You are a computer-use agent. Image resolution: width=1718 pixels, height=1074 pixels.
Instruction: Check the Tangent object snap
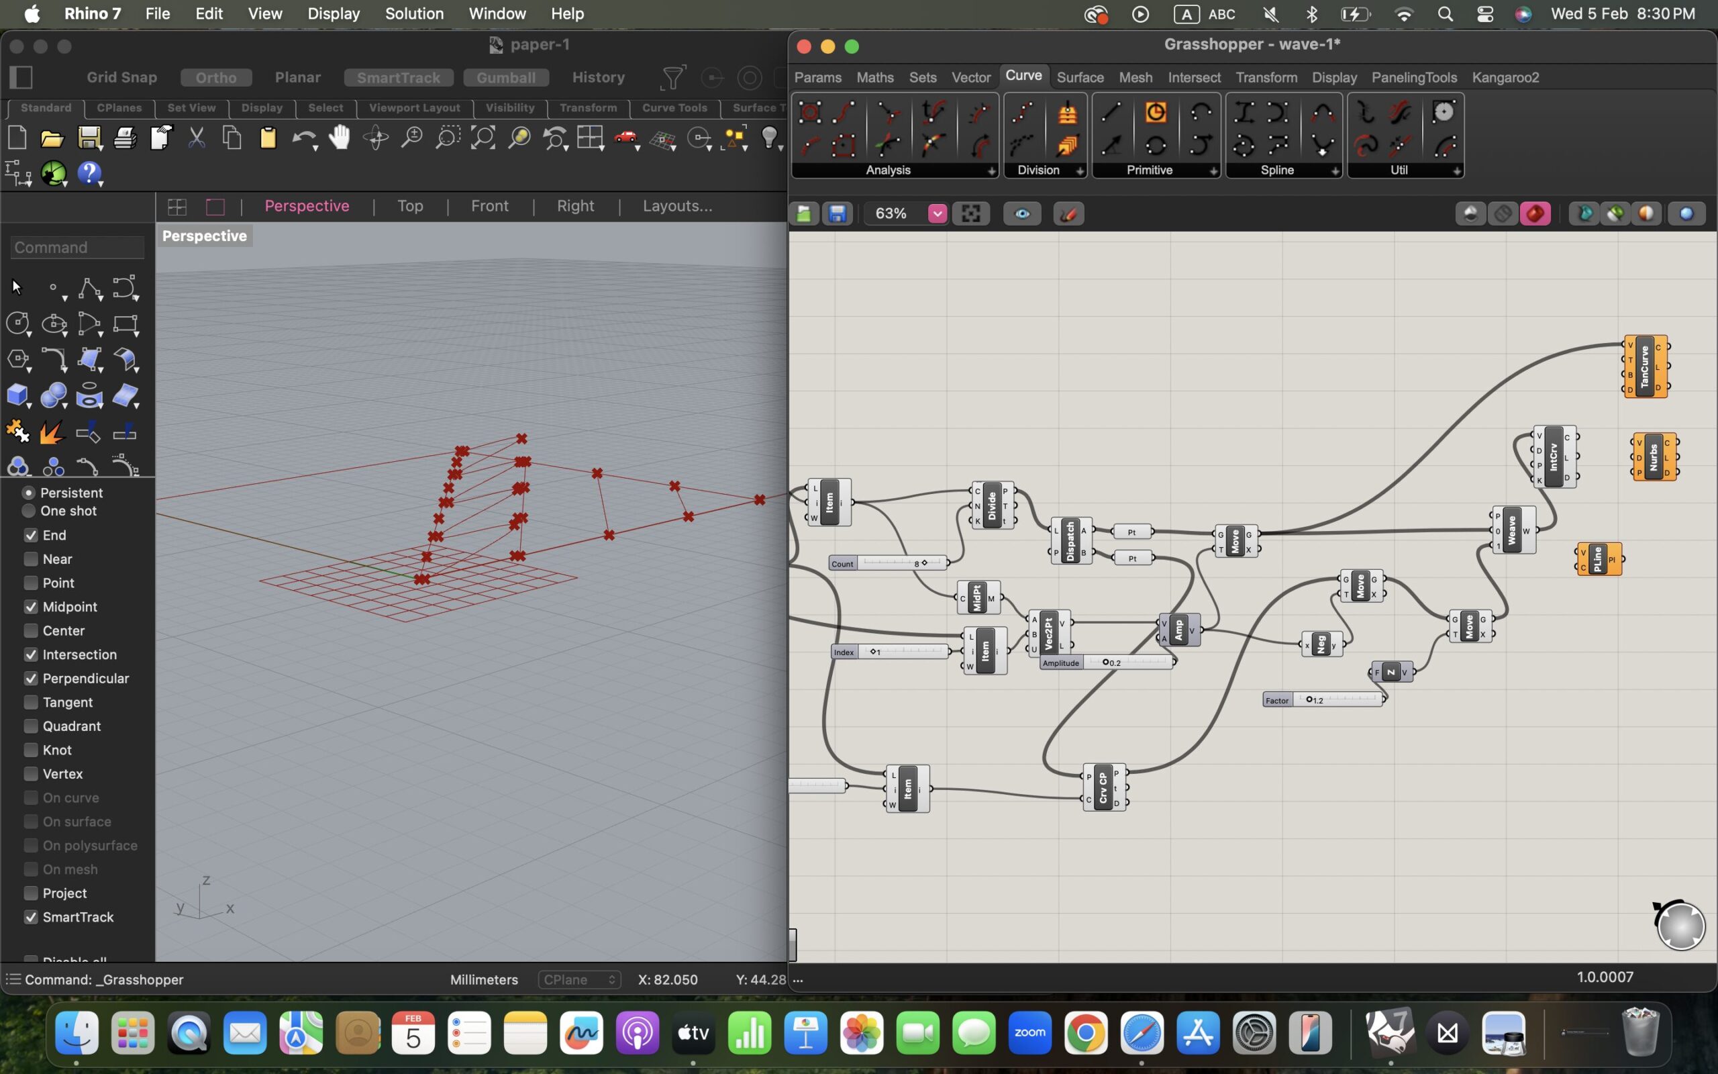(30, 702)
